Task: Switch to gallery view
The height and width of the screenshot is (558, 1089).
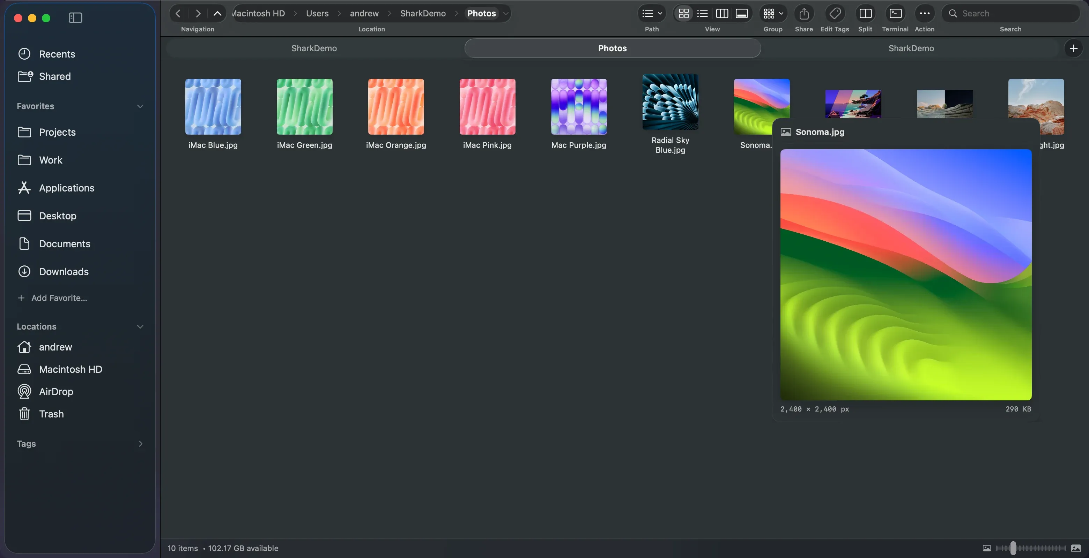Action: [741, 14]
